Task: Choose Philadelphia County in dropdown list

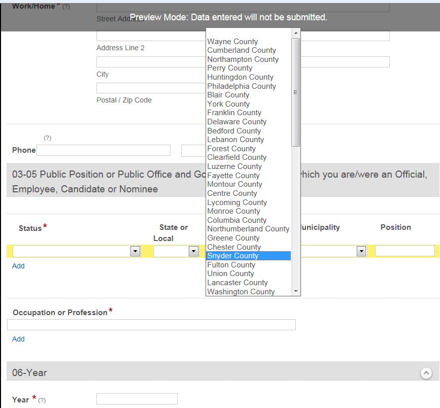Action: (241, 86)
